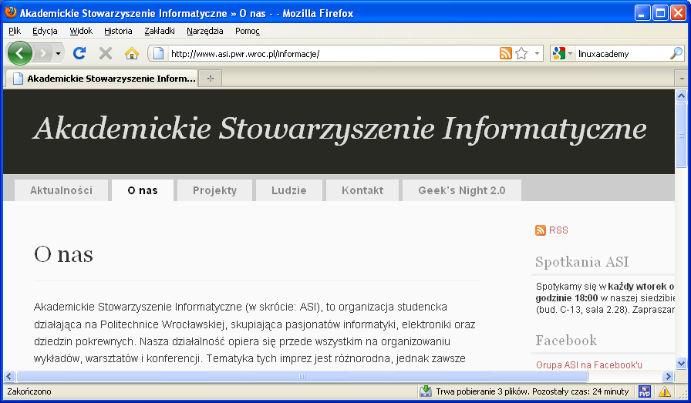Image resolution: width=691 pixels, height=403 pixels.
Task: Click the yellow warning triangle status icon
Action: pyautogui.click(x=665, y=391)
